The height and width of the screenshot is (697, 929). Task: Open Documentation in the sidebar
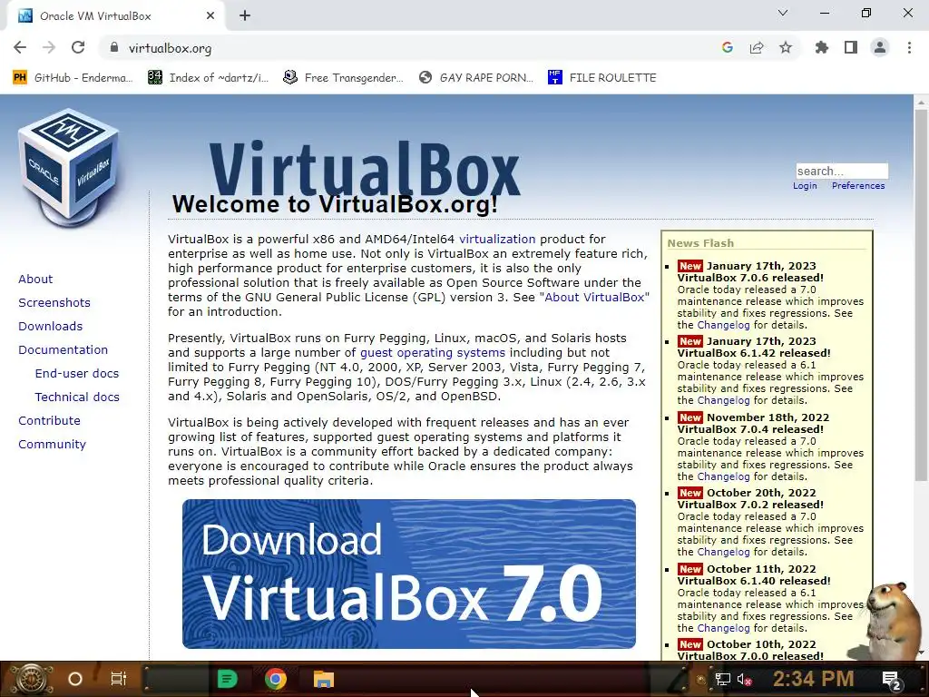click(63, 350)
